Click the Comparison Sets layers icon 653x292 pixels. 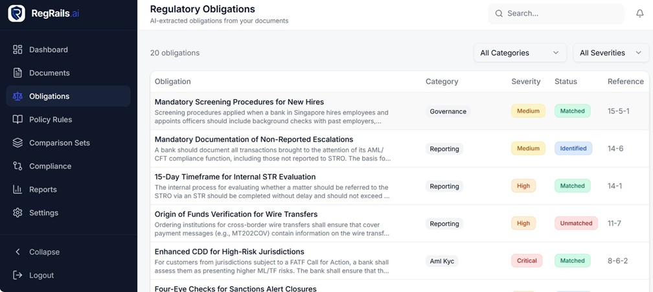(x=17, y=142)
